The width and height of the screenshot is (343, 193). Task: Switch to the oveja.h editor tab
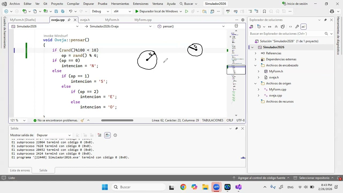(x=85, y=20)
